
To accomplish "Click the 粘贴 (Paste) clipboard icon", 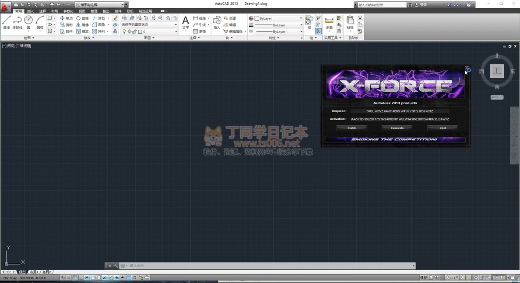I will [350, 22].
